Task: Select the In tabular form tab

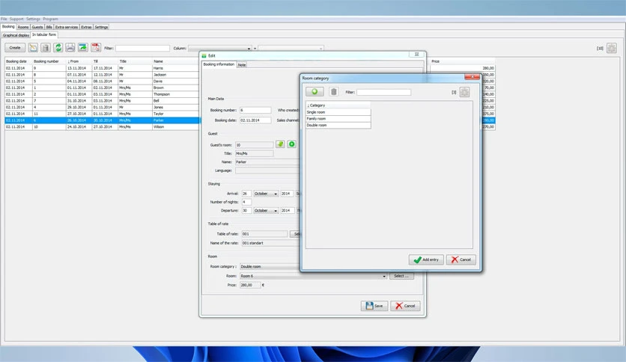Action: click(x=44, y=34)
